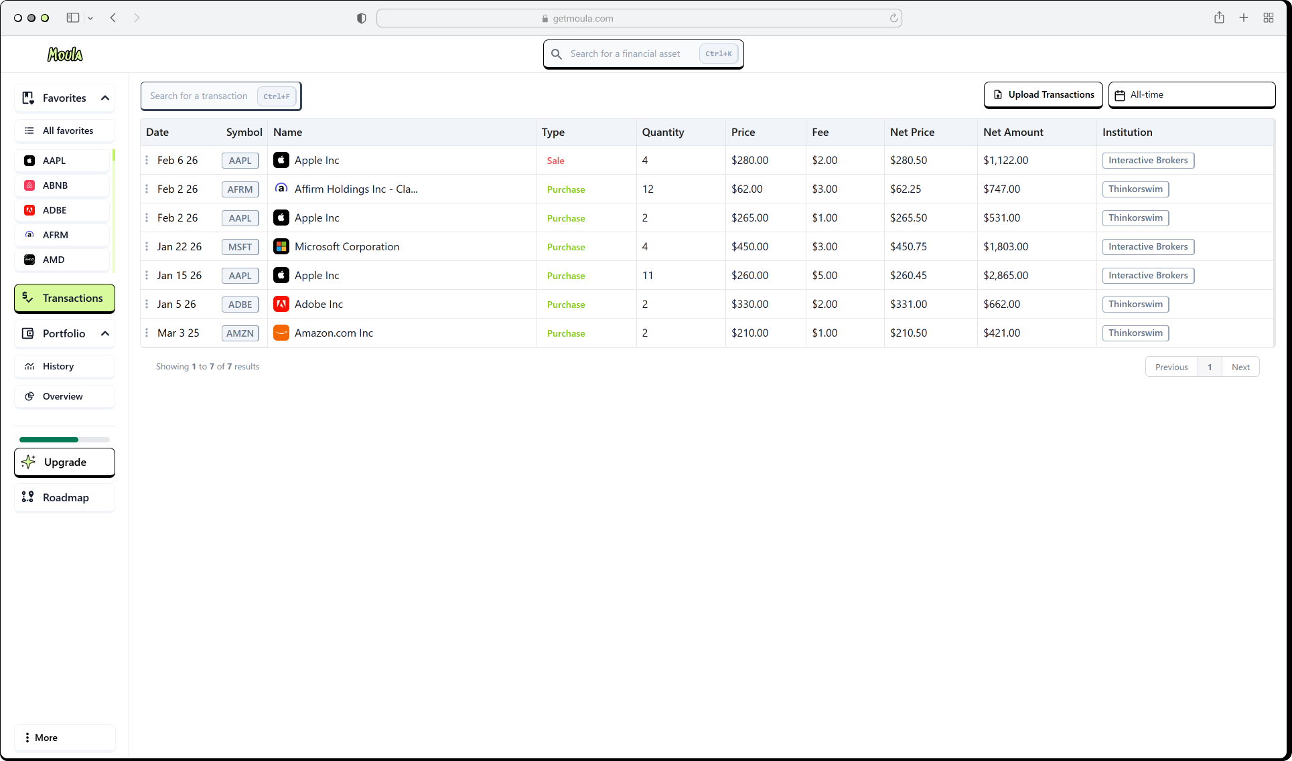Viewport: 1292px width, 761px height.
Task: Focus the Search for a financial asset field
Action: click(644, 54)
